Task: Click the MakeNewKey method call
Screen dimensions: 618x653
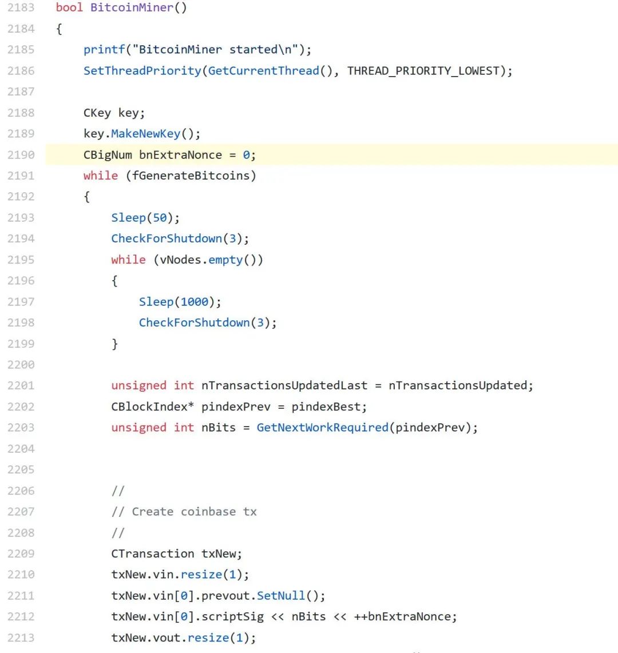Action: [145, 134]
